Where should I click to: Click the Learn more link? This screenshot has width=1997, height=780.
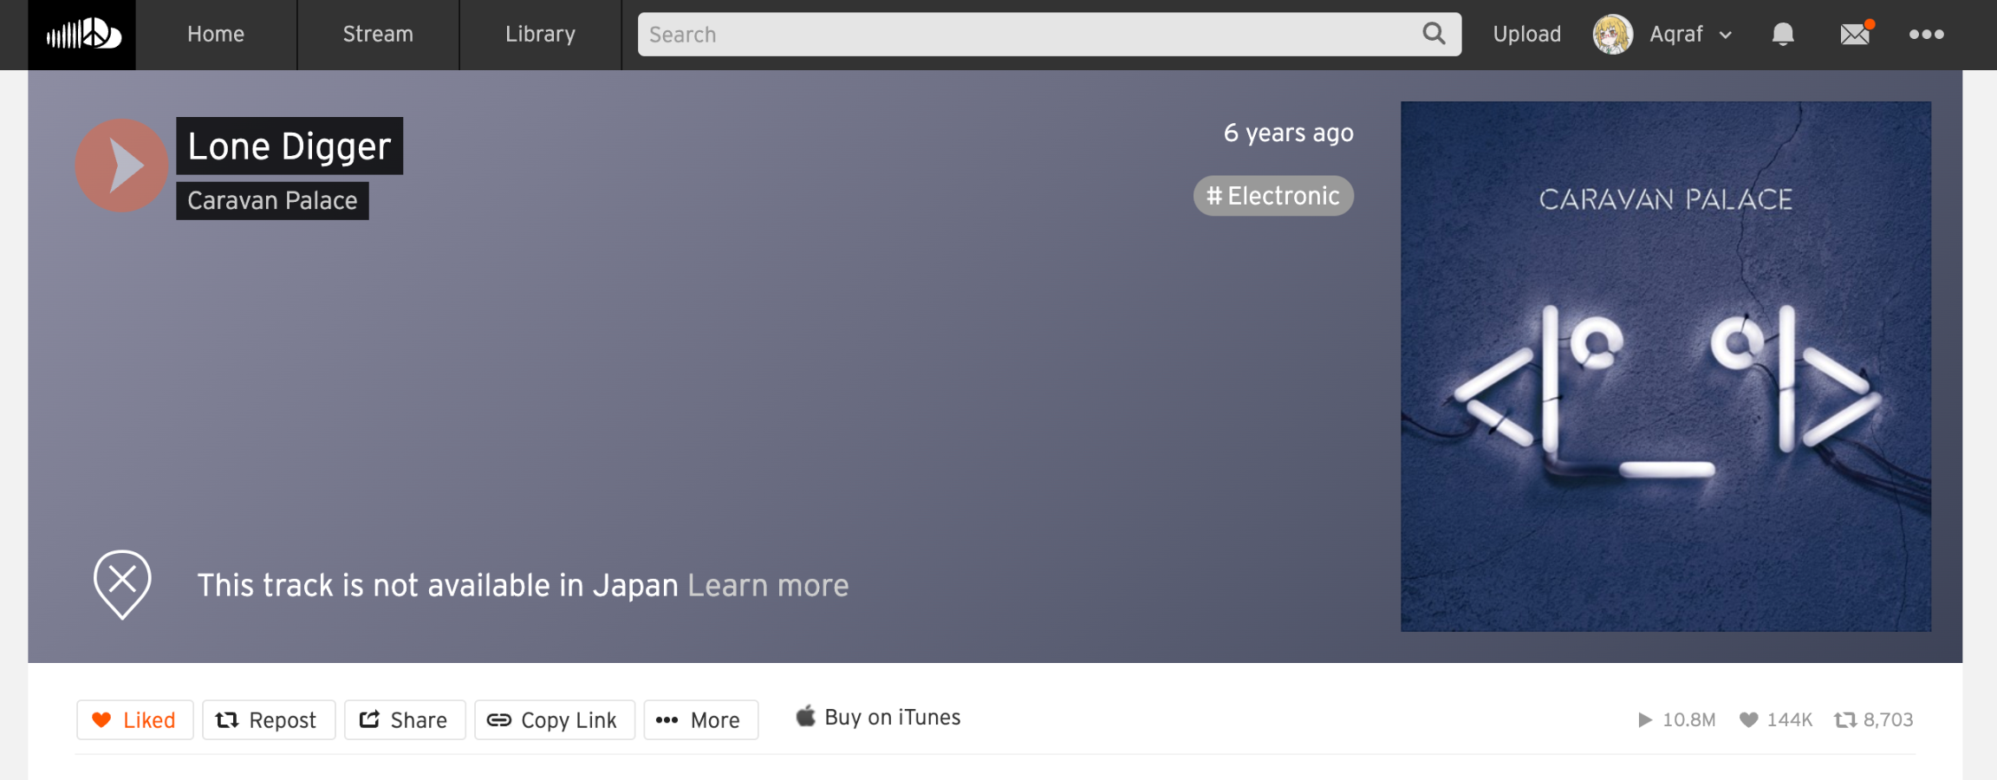coord(768,586)
